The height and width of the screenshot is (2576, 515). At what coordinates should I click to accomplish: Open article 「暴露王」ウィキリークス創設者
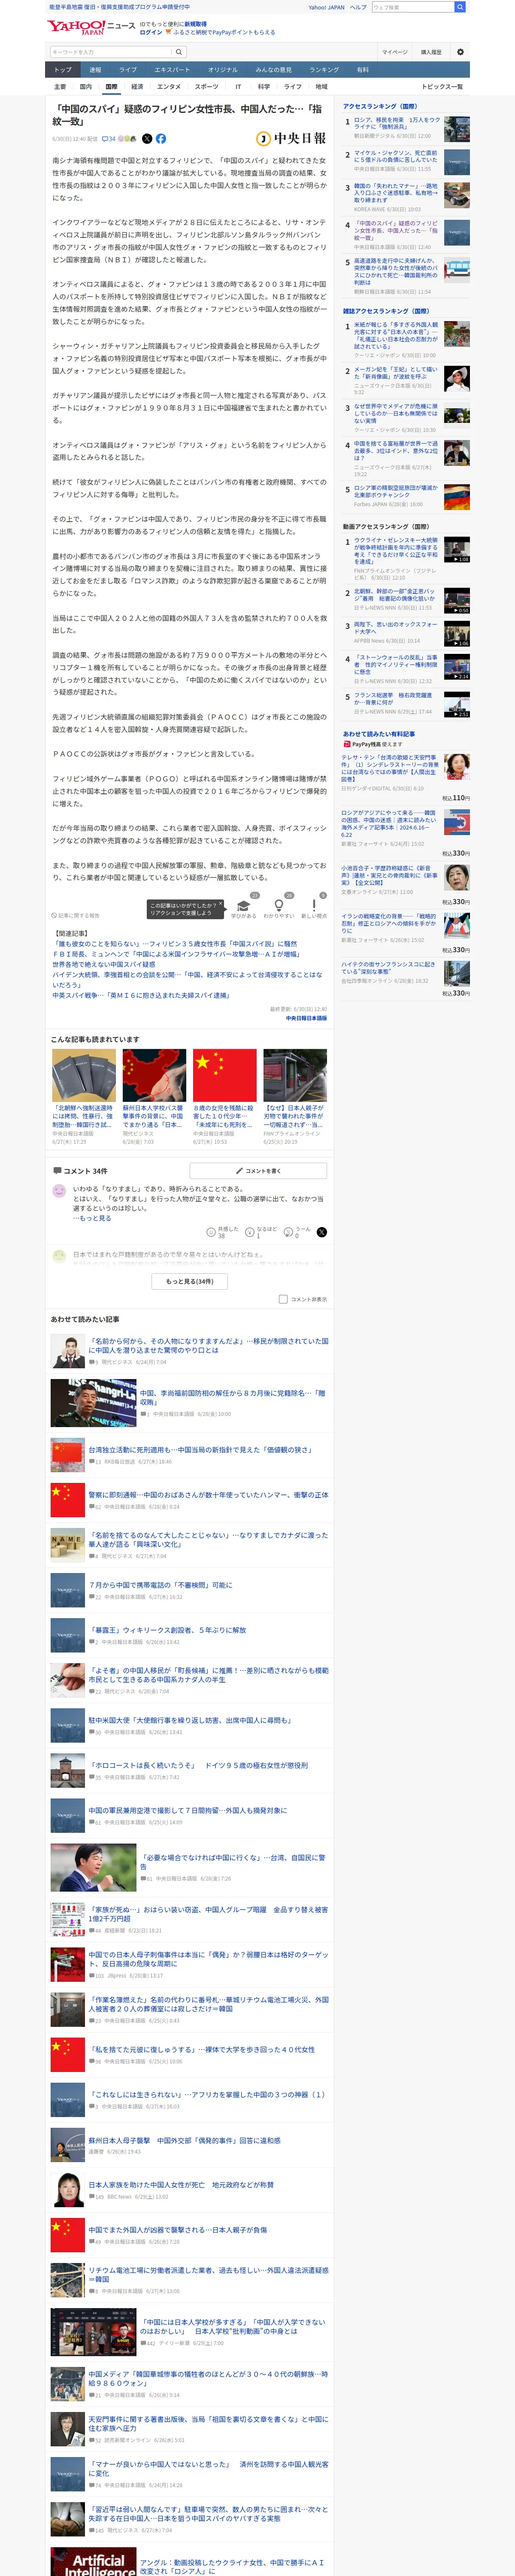[167, 1630]
